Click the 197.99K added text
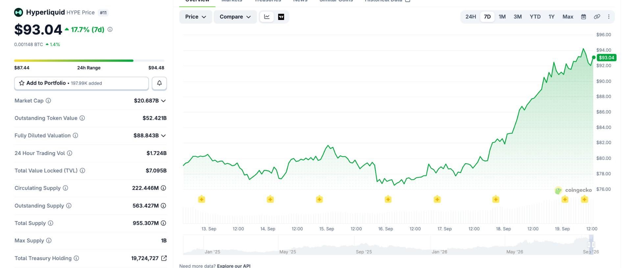 click(87, 83)
